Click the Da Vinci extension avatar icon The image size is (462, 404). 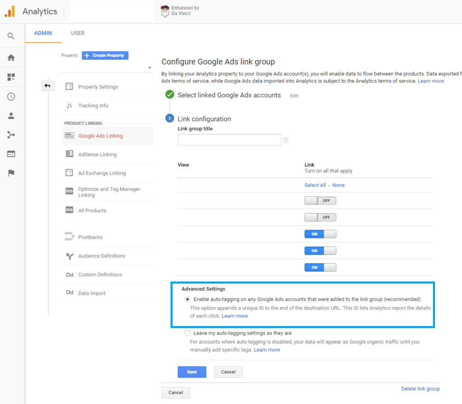pyautogui.click(x=165, y=11)
